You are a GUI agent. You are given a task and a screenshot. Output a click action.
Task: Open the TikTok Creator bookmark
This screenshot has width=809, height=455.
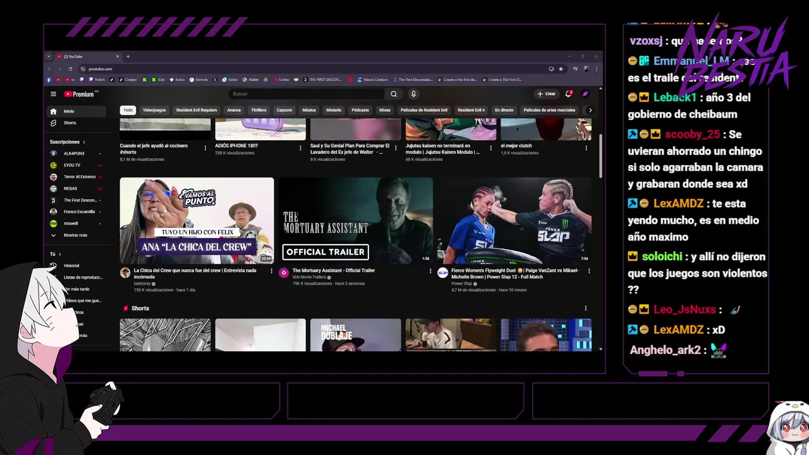127,80
